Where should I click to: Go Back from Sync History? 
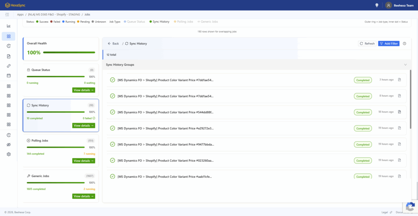click(x=113, y=44)
